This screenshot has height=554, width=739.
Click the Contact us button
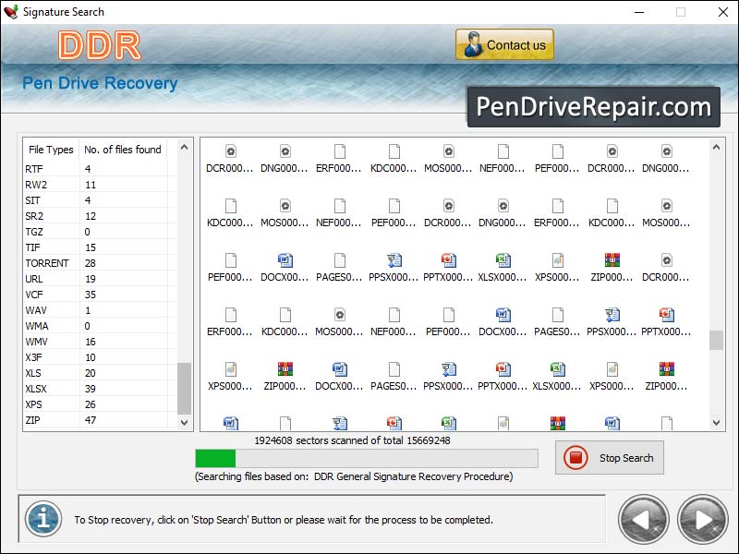coord(504,43)
